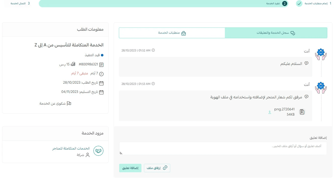Screen dimensions: 334x179
Task: Click the avatar icon beside the second comment
Action: pyautogui.click(x=321, y=88)
